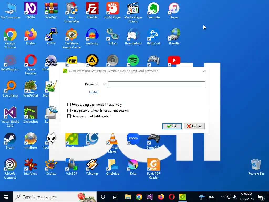The image size is (269, 202).
Task: Click the taskbar search box
Action: [x=55, y=197]
